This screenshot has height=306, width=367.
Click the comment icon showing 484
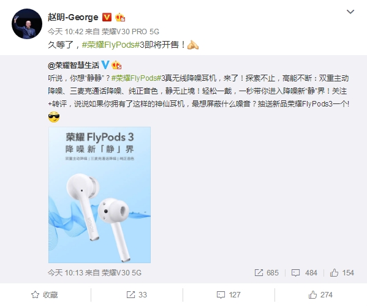click(x=295, y=273)
